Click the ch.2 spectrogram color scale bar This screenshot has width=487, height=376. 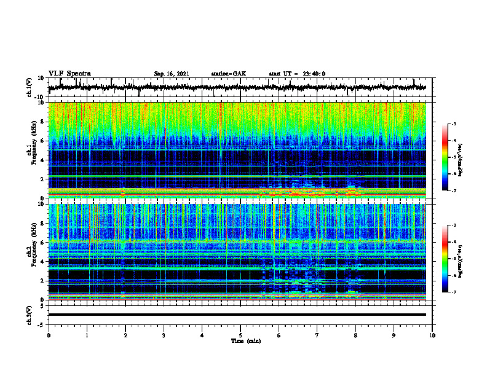pos(445,259)
